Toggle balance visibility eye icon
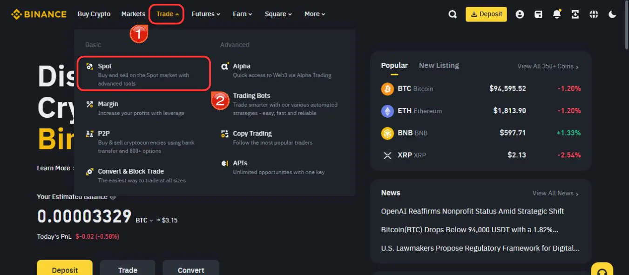 pos(113,197)
